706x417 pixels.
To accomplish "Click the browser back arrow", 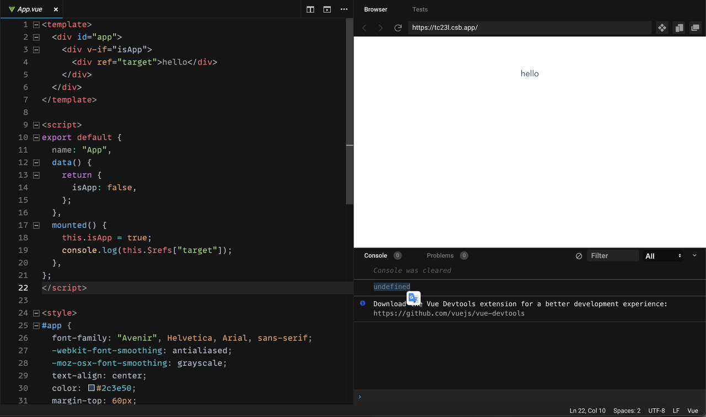I will [x=364, y=28].
